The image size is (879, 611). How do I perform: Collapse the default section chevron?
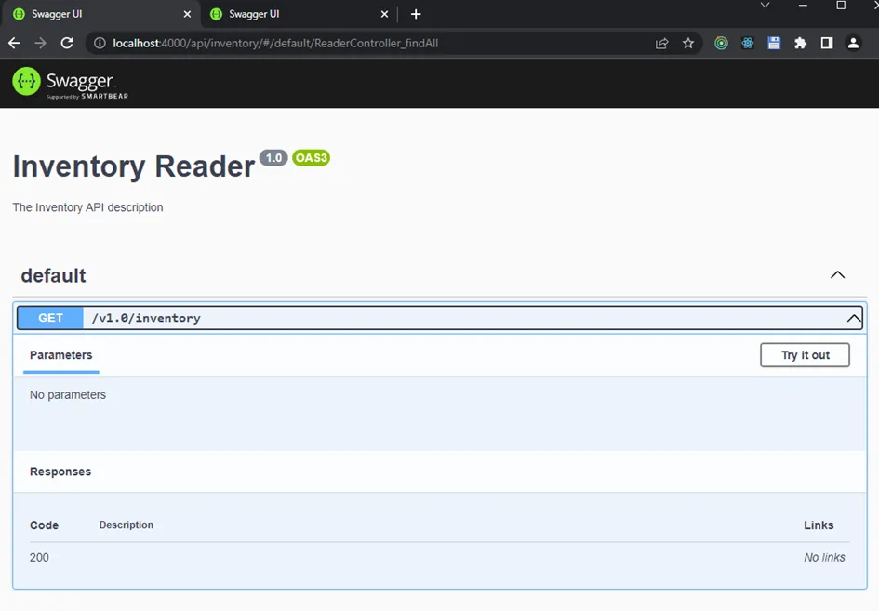pos(837,274)
